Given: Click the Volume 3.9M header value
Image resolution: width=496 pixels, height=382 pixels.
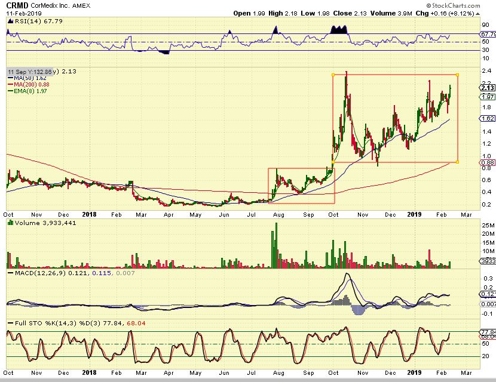Looking at the screenshot, I should coord(391,13).
